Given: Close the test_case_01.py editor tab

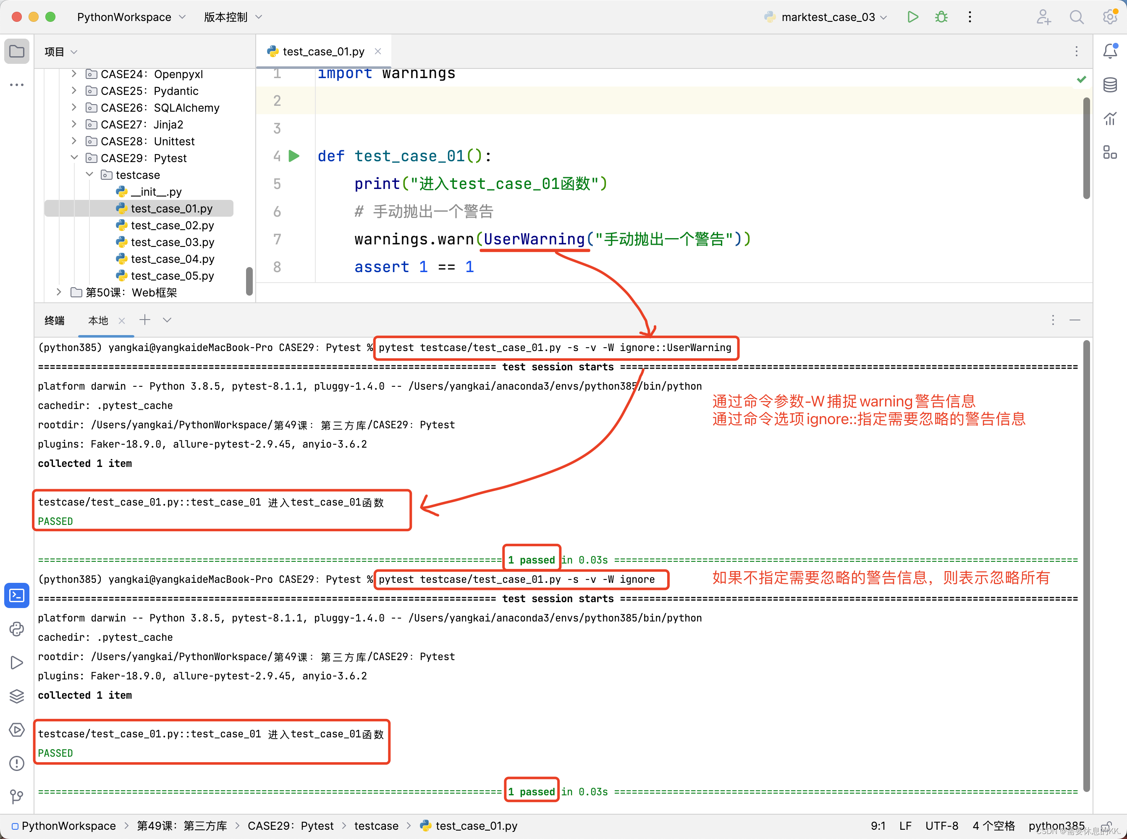Looking at the screenshot, I should 378,51.
